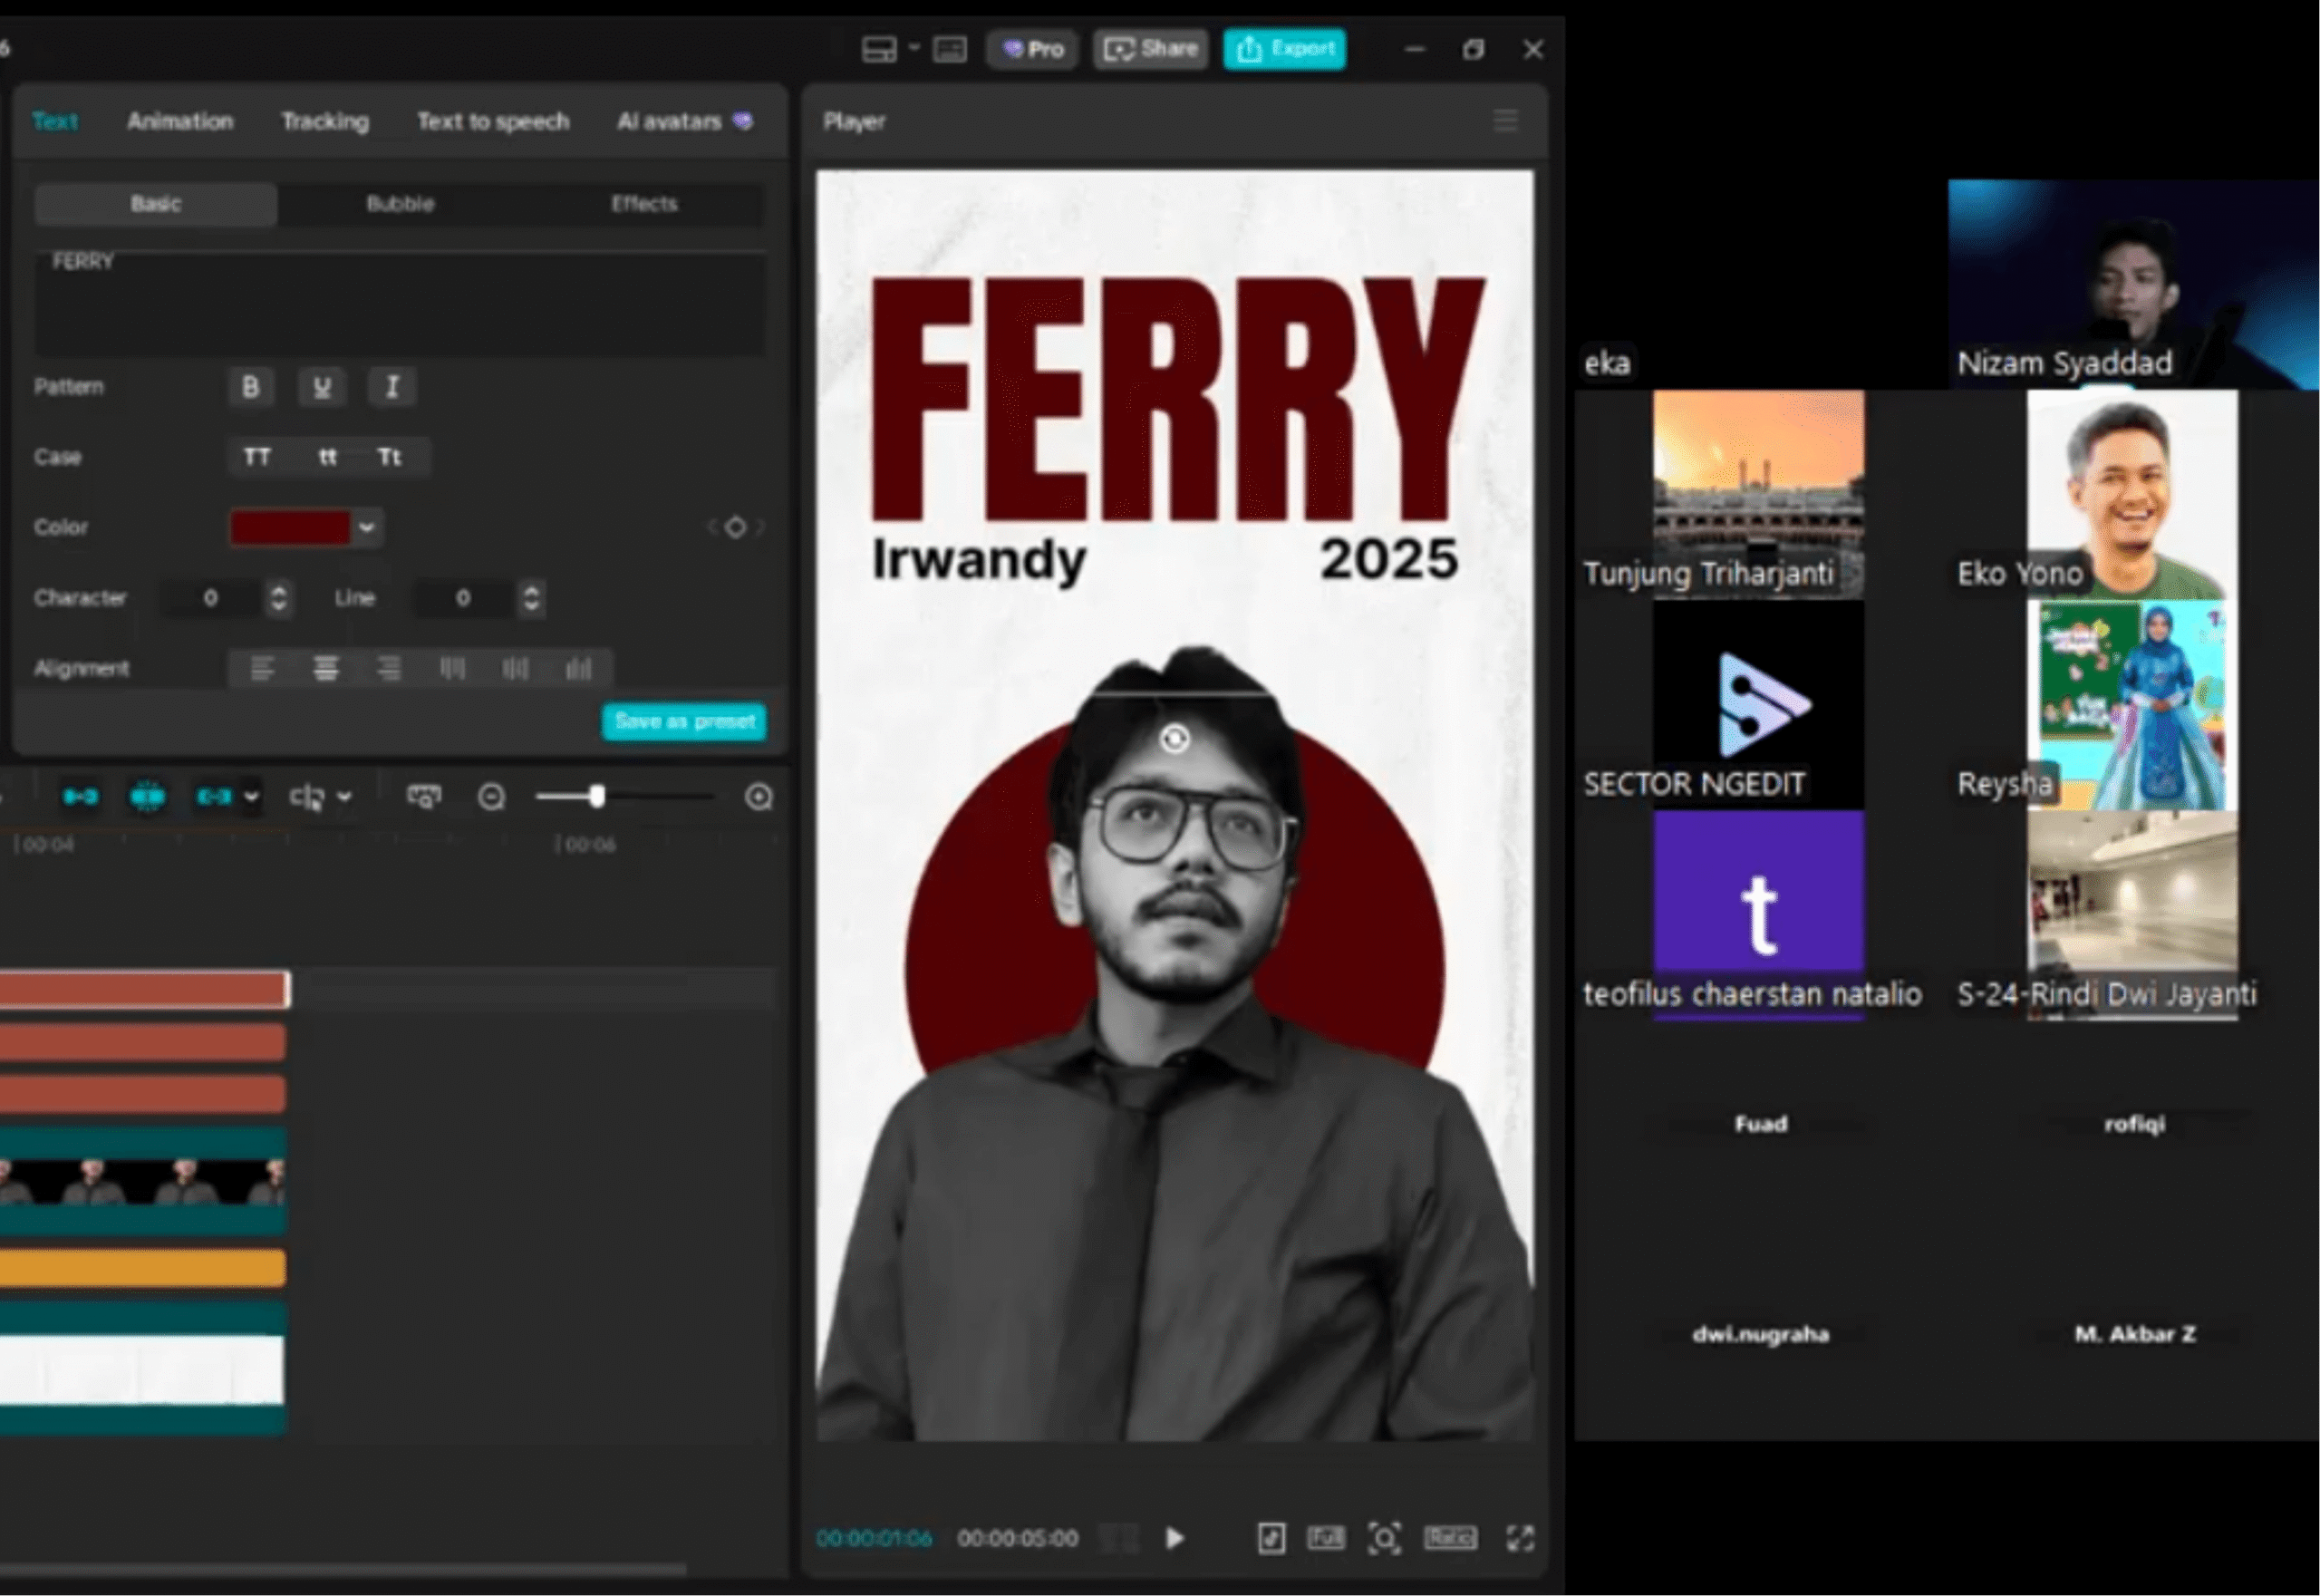Viewport: 2320px width, 1596px height.
Task: Click the timeline zoom in magnifier
Action: (759, 797)
